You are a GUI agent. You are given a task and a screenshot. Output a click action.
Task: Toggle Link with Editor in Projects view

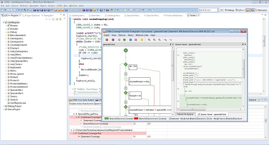[61, 19]
